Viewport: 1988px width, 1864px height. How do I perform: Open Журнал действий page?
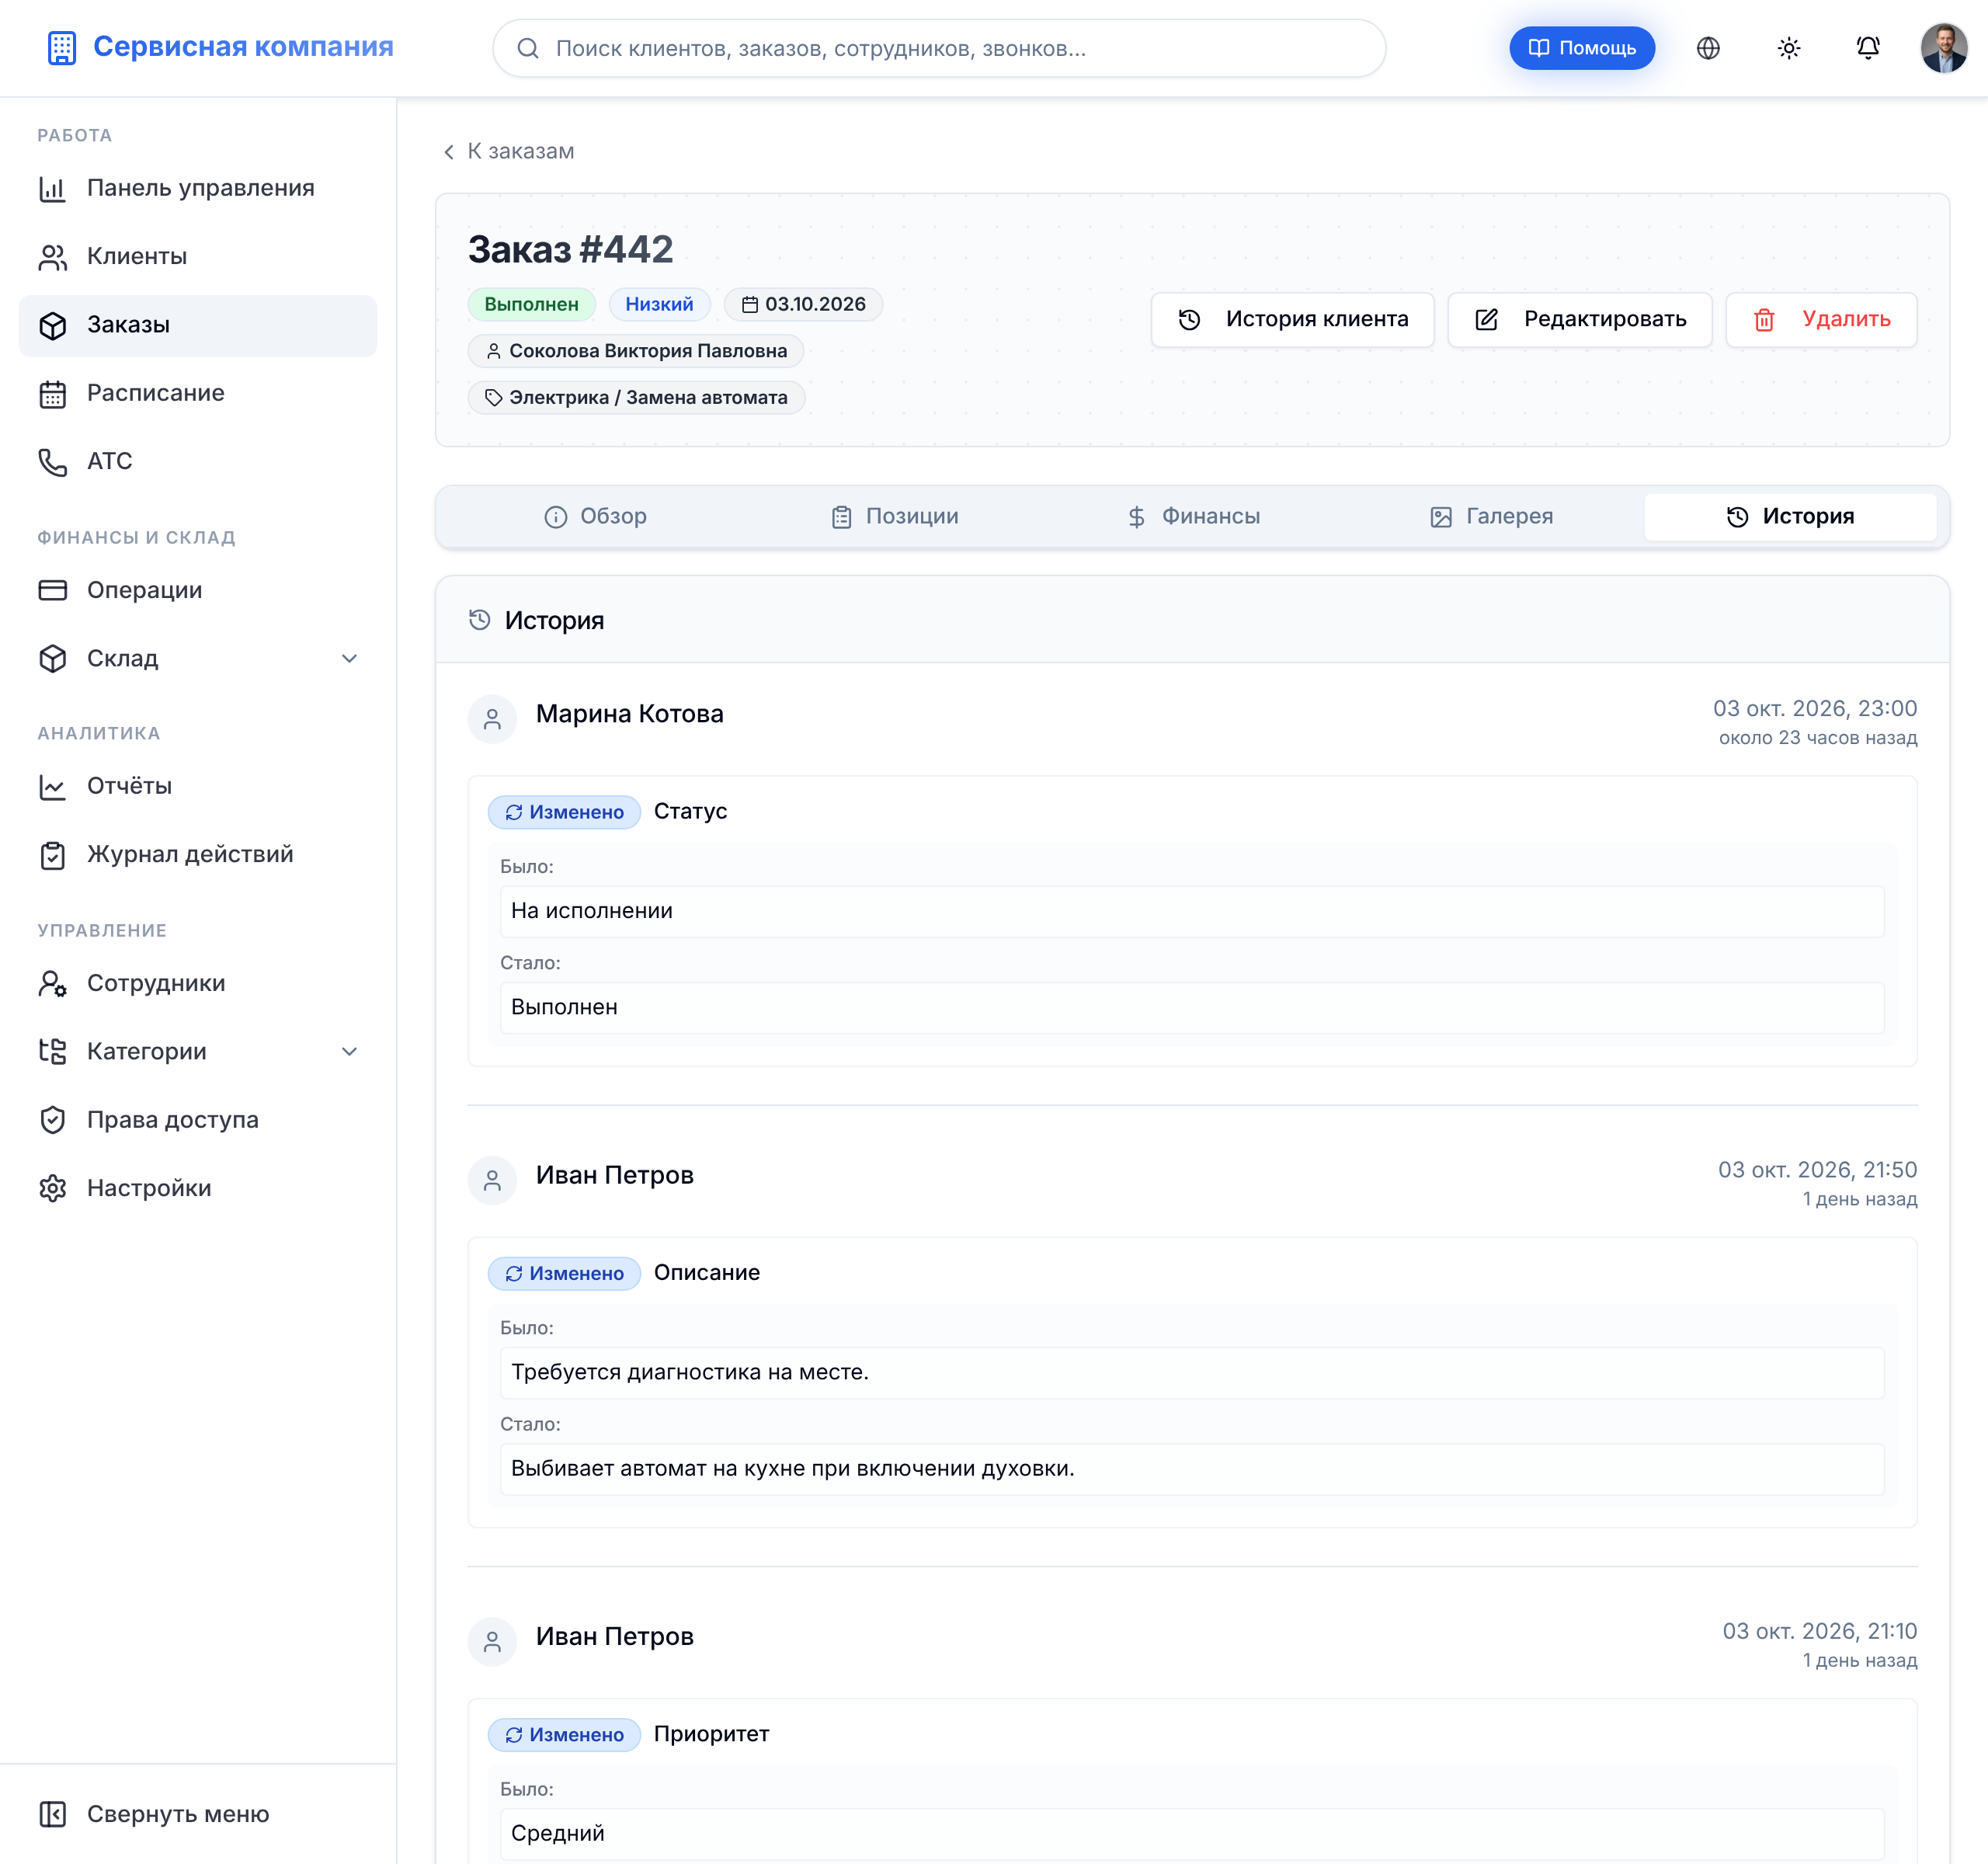(198, 854)
